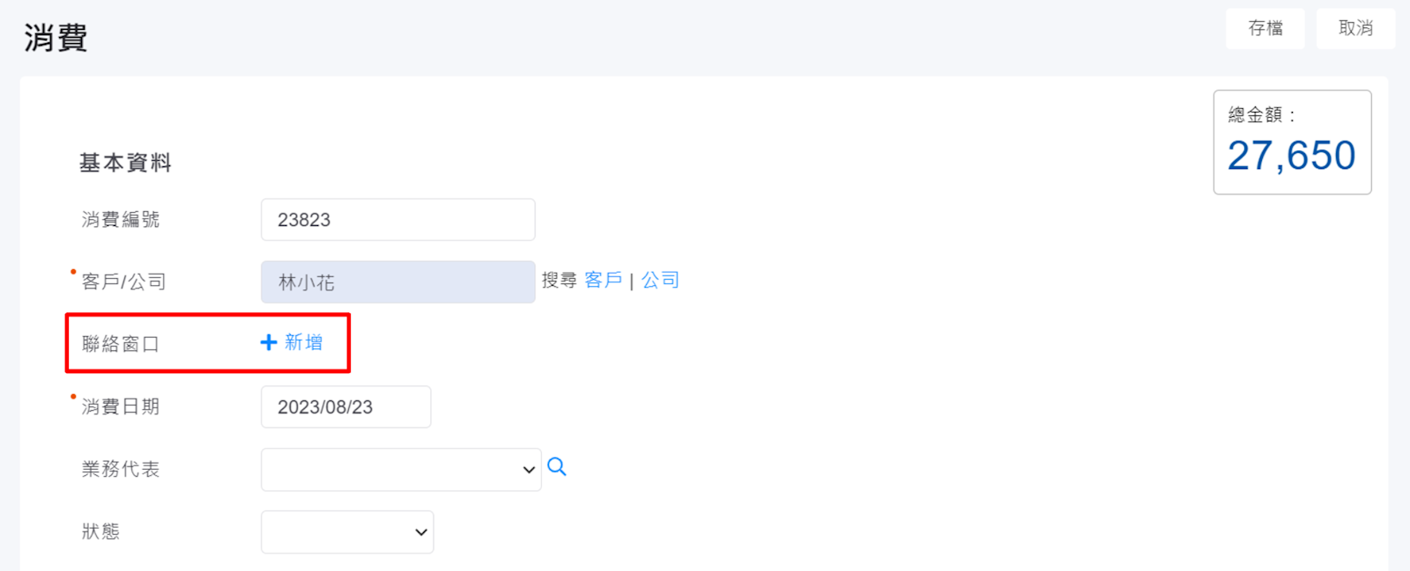Click the 狀態 label
This screenshot has width=1410, height=571.
coord(100,532)
